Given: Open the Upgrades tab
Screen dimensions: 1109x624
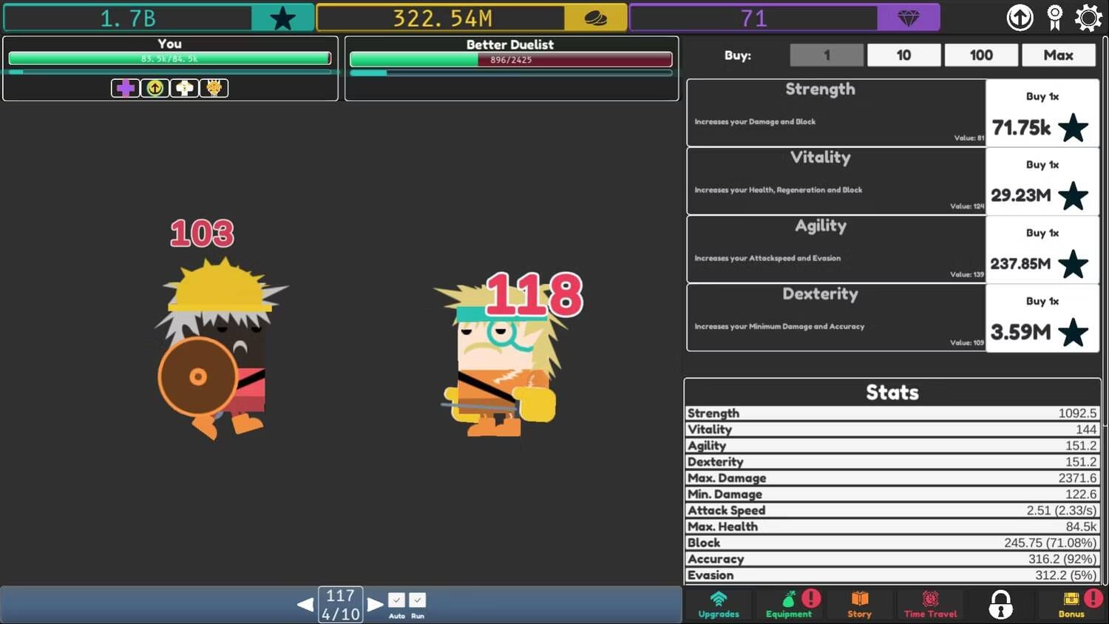Looking at the screenshot, I should (719, 604).
